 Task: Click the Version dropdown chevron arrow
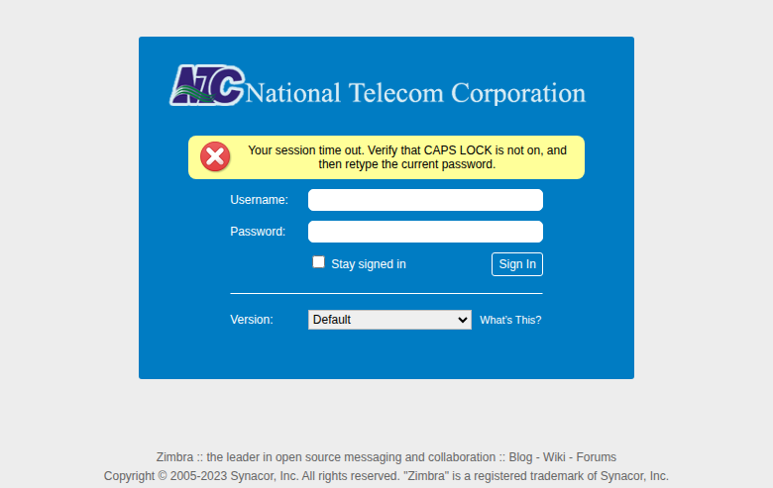point(462,320)
